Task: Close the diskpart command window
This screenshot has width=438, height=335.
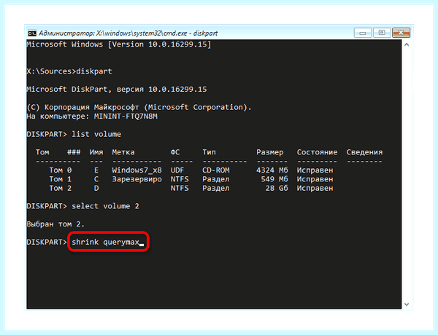Action: tap(401, 33)
